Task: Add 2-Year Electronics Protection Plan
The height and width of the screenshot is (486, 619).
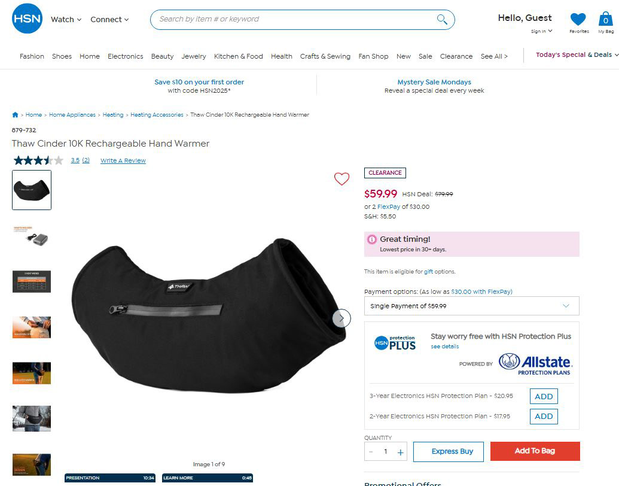Action: (x=544, y=417)
